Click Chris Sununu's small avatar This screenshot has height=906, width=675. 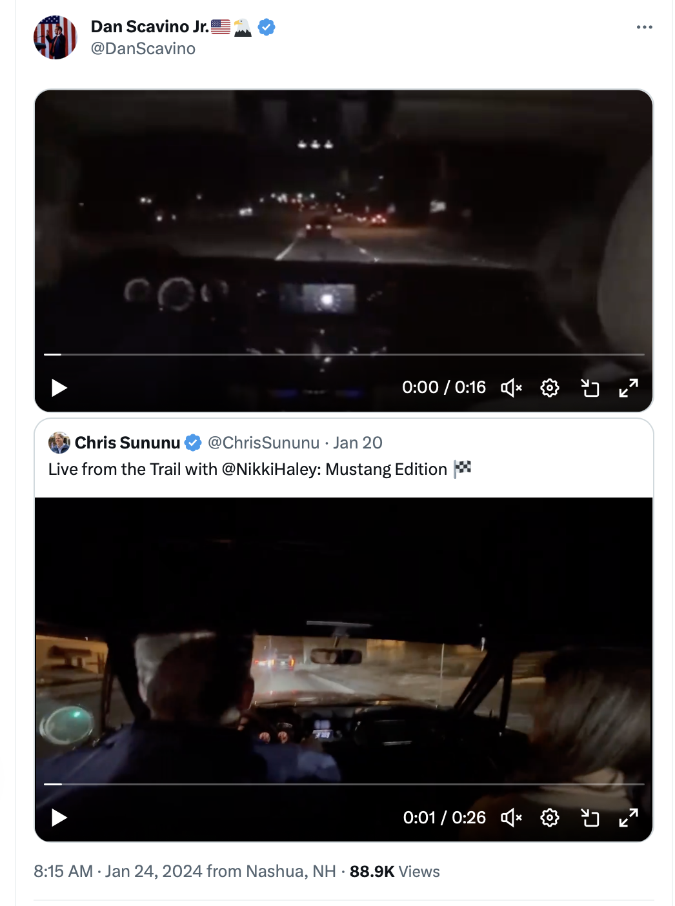(59, 443)
